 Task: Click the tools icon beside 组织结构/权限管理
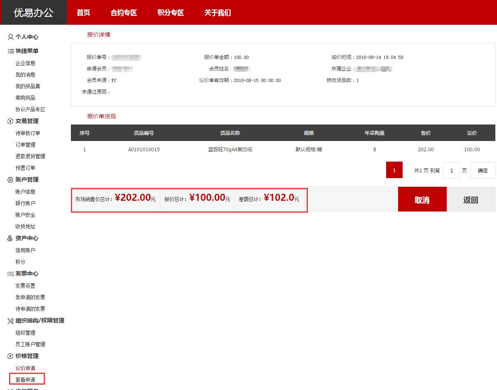point(11,321)
